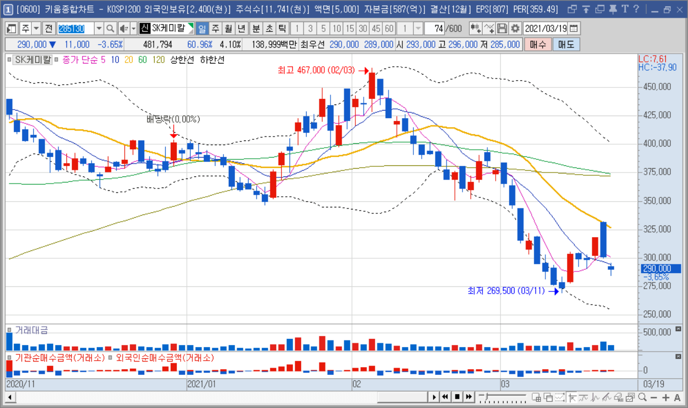Open the help question mark icon in title bar

pyautogui.click(x=636, y=9)
